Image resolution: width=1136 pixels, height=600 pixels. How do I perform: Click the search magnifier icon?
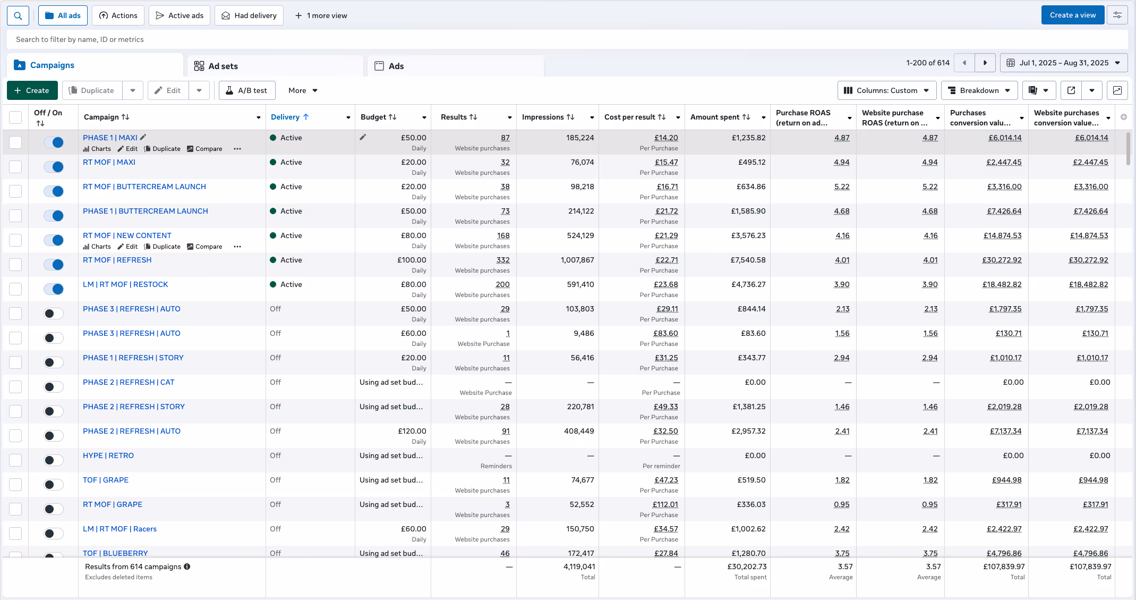click(18, 15)
